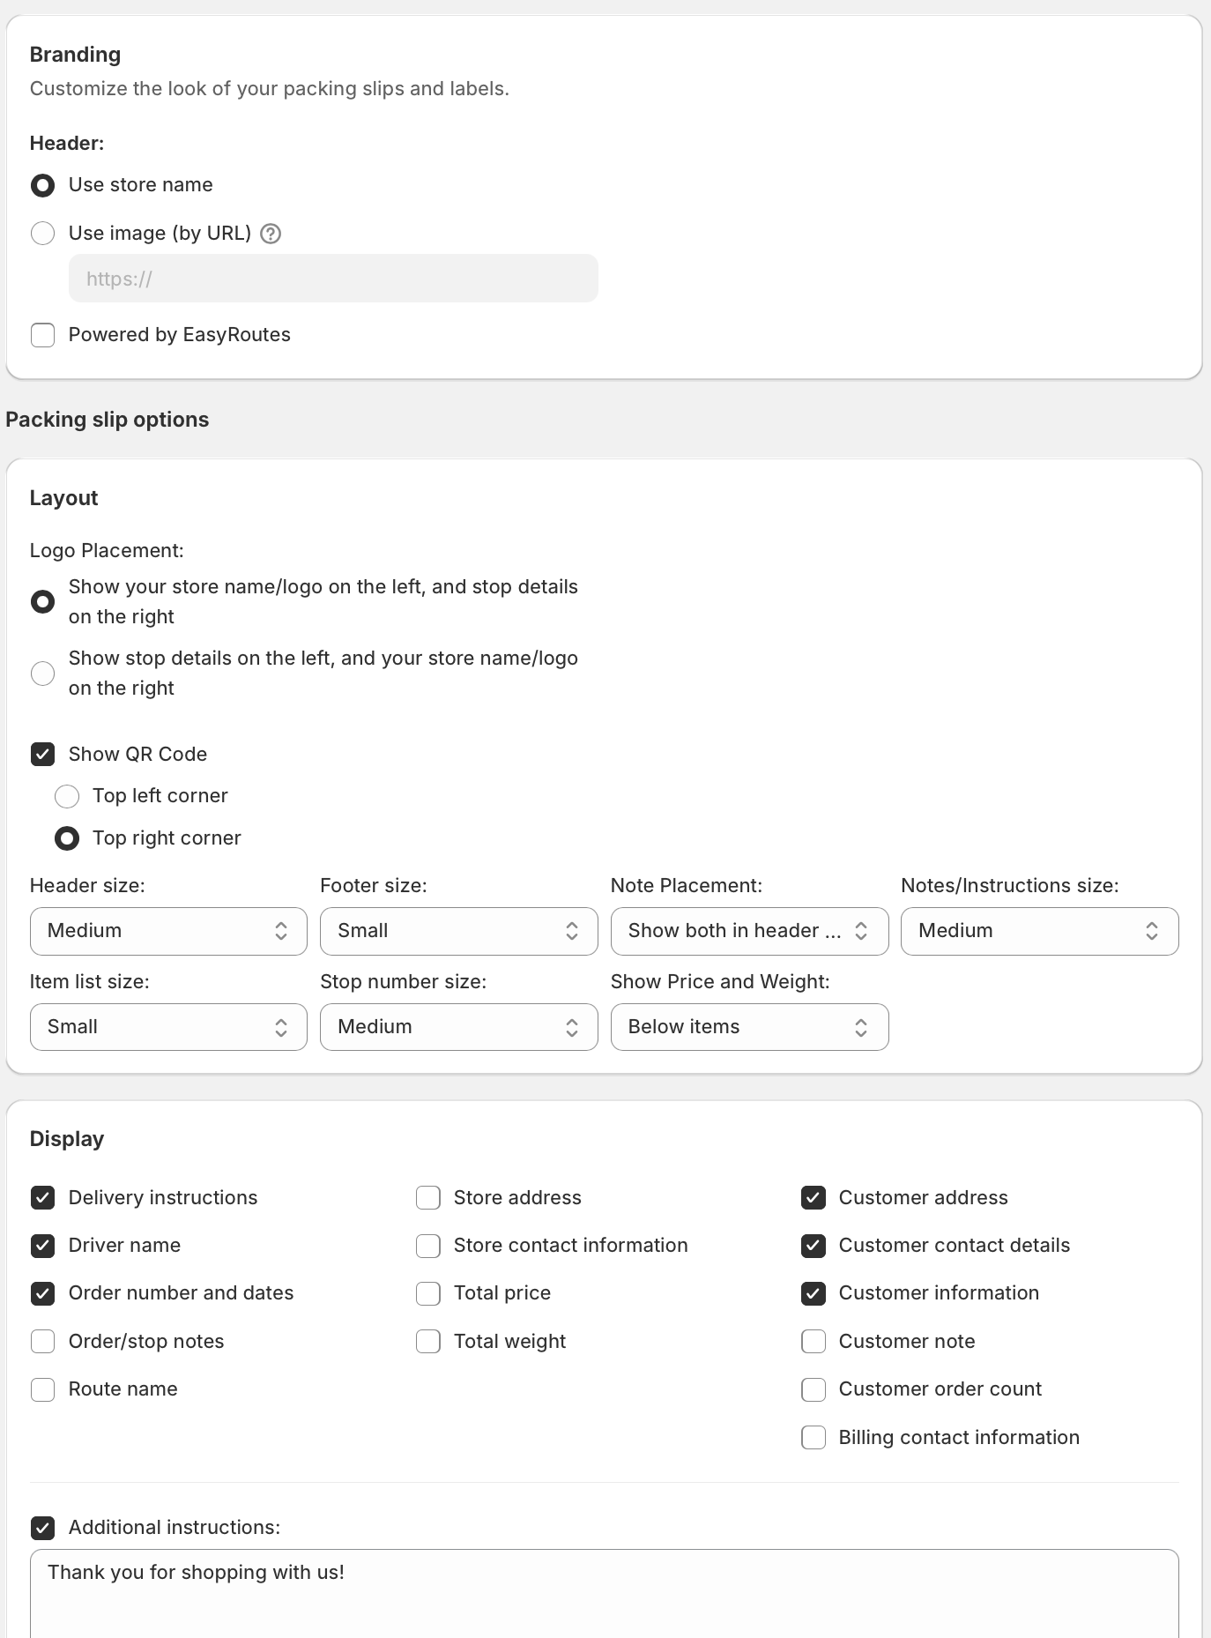Image resolution: width=1211 pixels, height=1638 pixels.
Task: Open the Stop number size dropdown
Action: [458, 1027]
